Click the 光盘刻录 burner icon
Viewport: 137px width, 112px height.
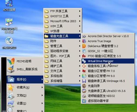(x=84, y=86)
